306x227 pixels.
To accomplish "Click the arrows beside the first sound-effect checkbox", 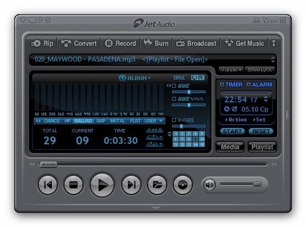I will [x=169, y=85].
